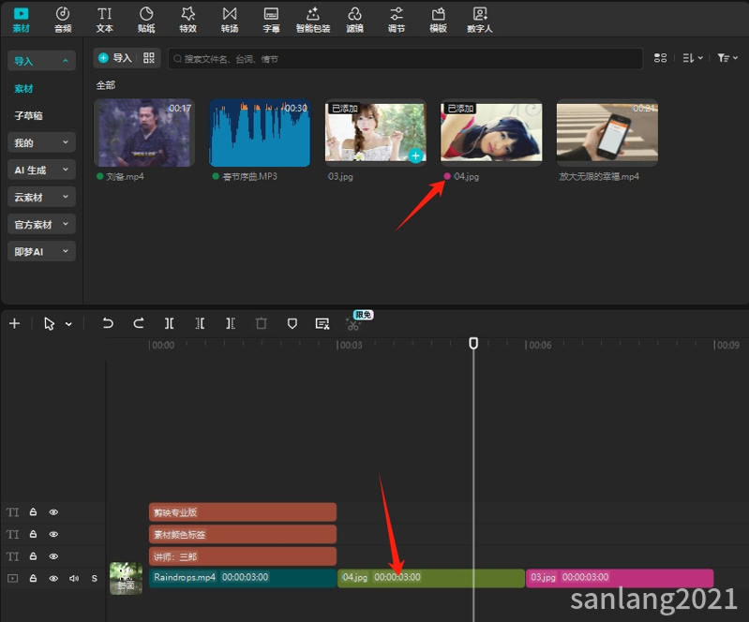Click the undo arrow icon
The image size is (749, 622).
[x=108, y=323]
